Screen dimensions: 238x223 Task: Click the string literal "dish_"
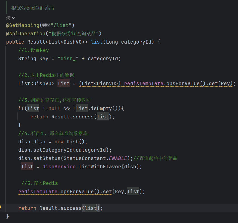[68, 58]
